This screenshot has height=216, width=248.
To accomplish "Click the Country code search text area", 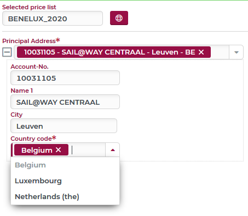I will pos(88,150).
